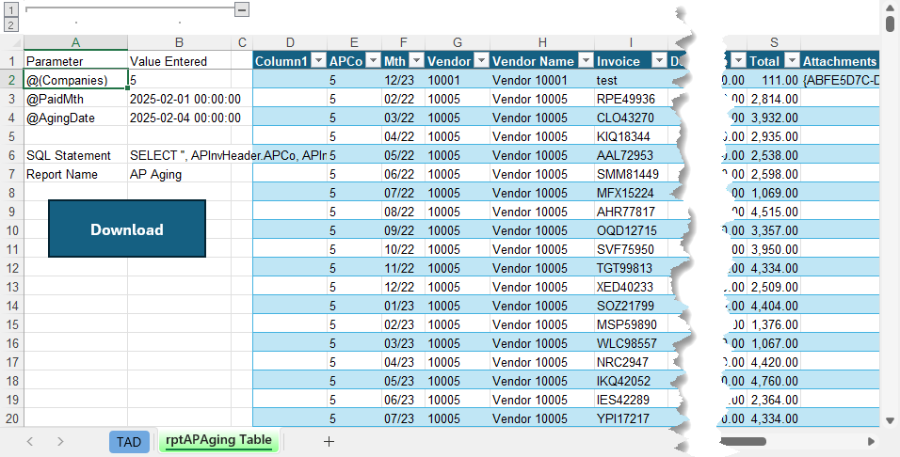Select the rptAPAging Table sheet tab
Viewport: 900px width, 457px height.
[x=218, y=440]
